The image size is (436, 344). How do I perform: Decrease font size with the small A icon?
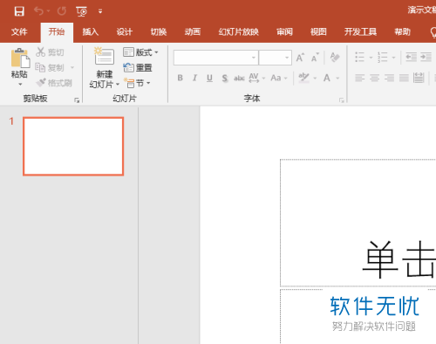315,58
